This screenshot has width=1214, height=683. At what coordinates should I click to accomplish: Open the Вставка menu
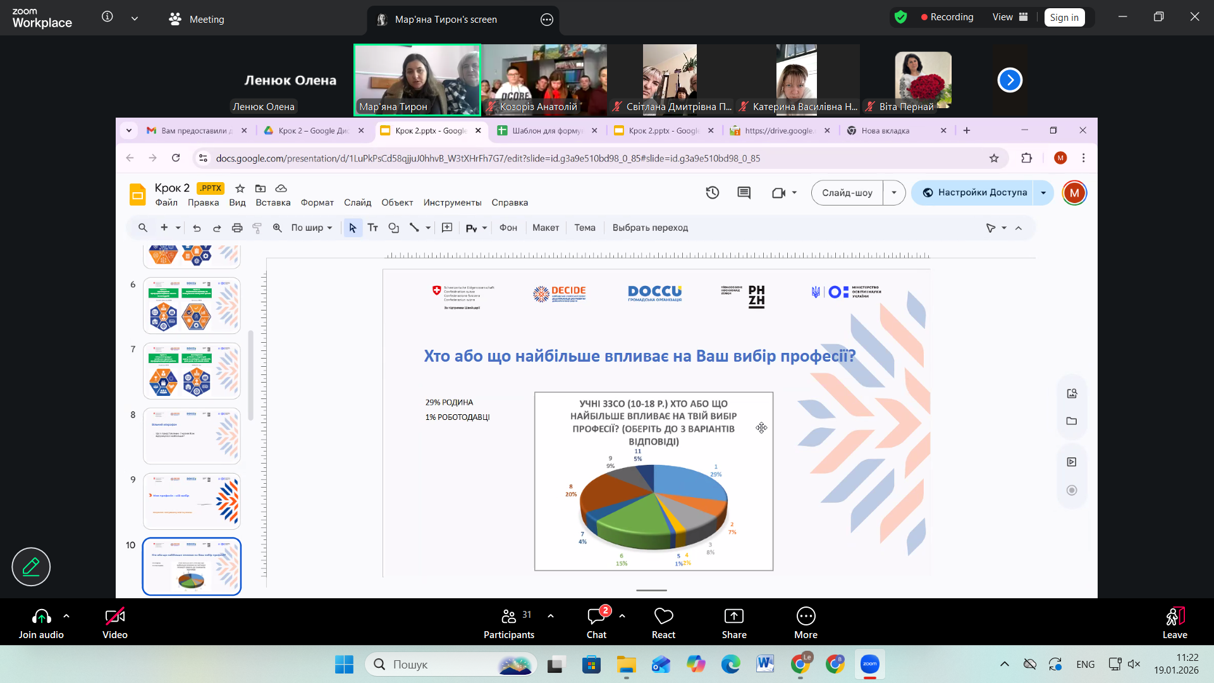click(x=273, y=202)
